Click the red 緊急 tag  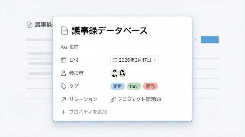click(x=150, y=86)
